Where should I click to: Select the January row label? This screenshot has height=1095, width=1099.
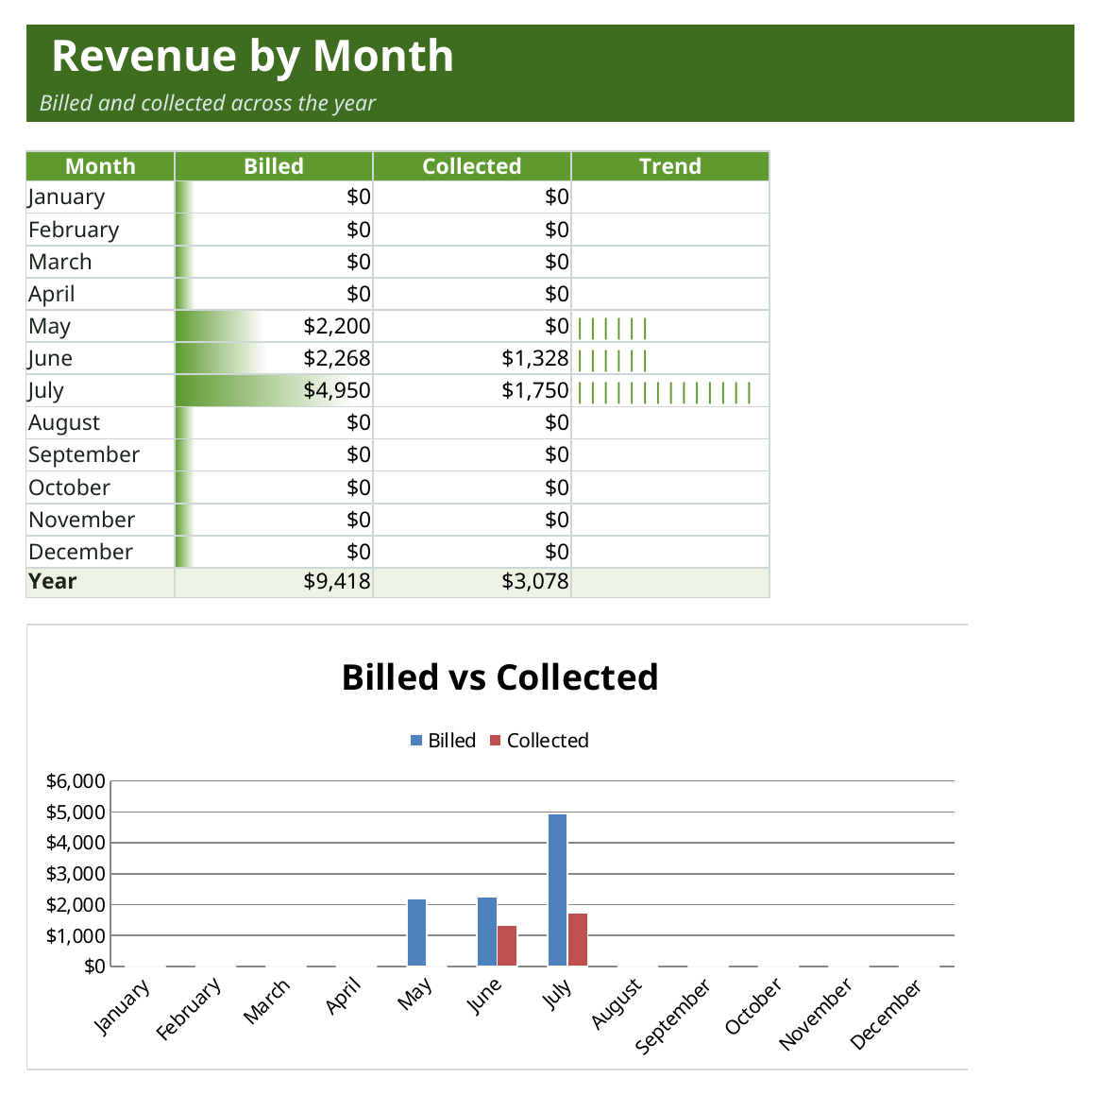pos(67,197)
